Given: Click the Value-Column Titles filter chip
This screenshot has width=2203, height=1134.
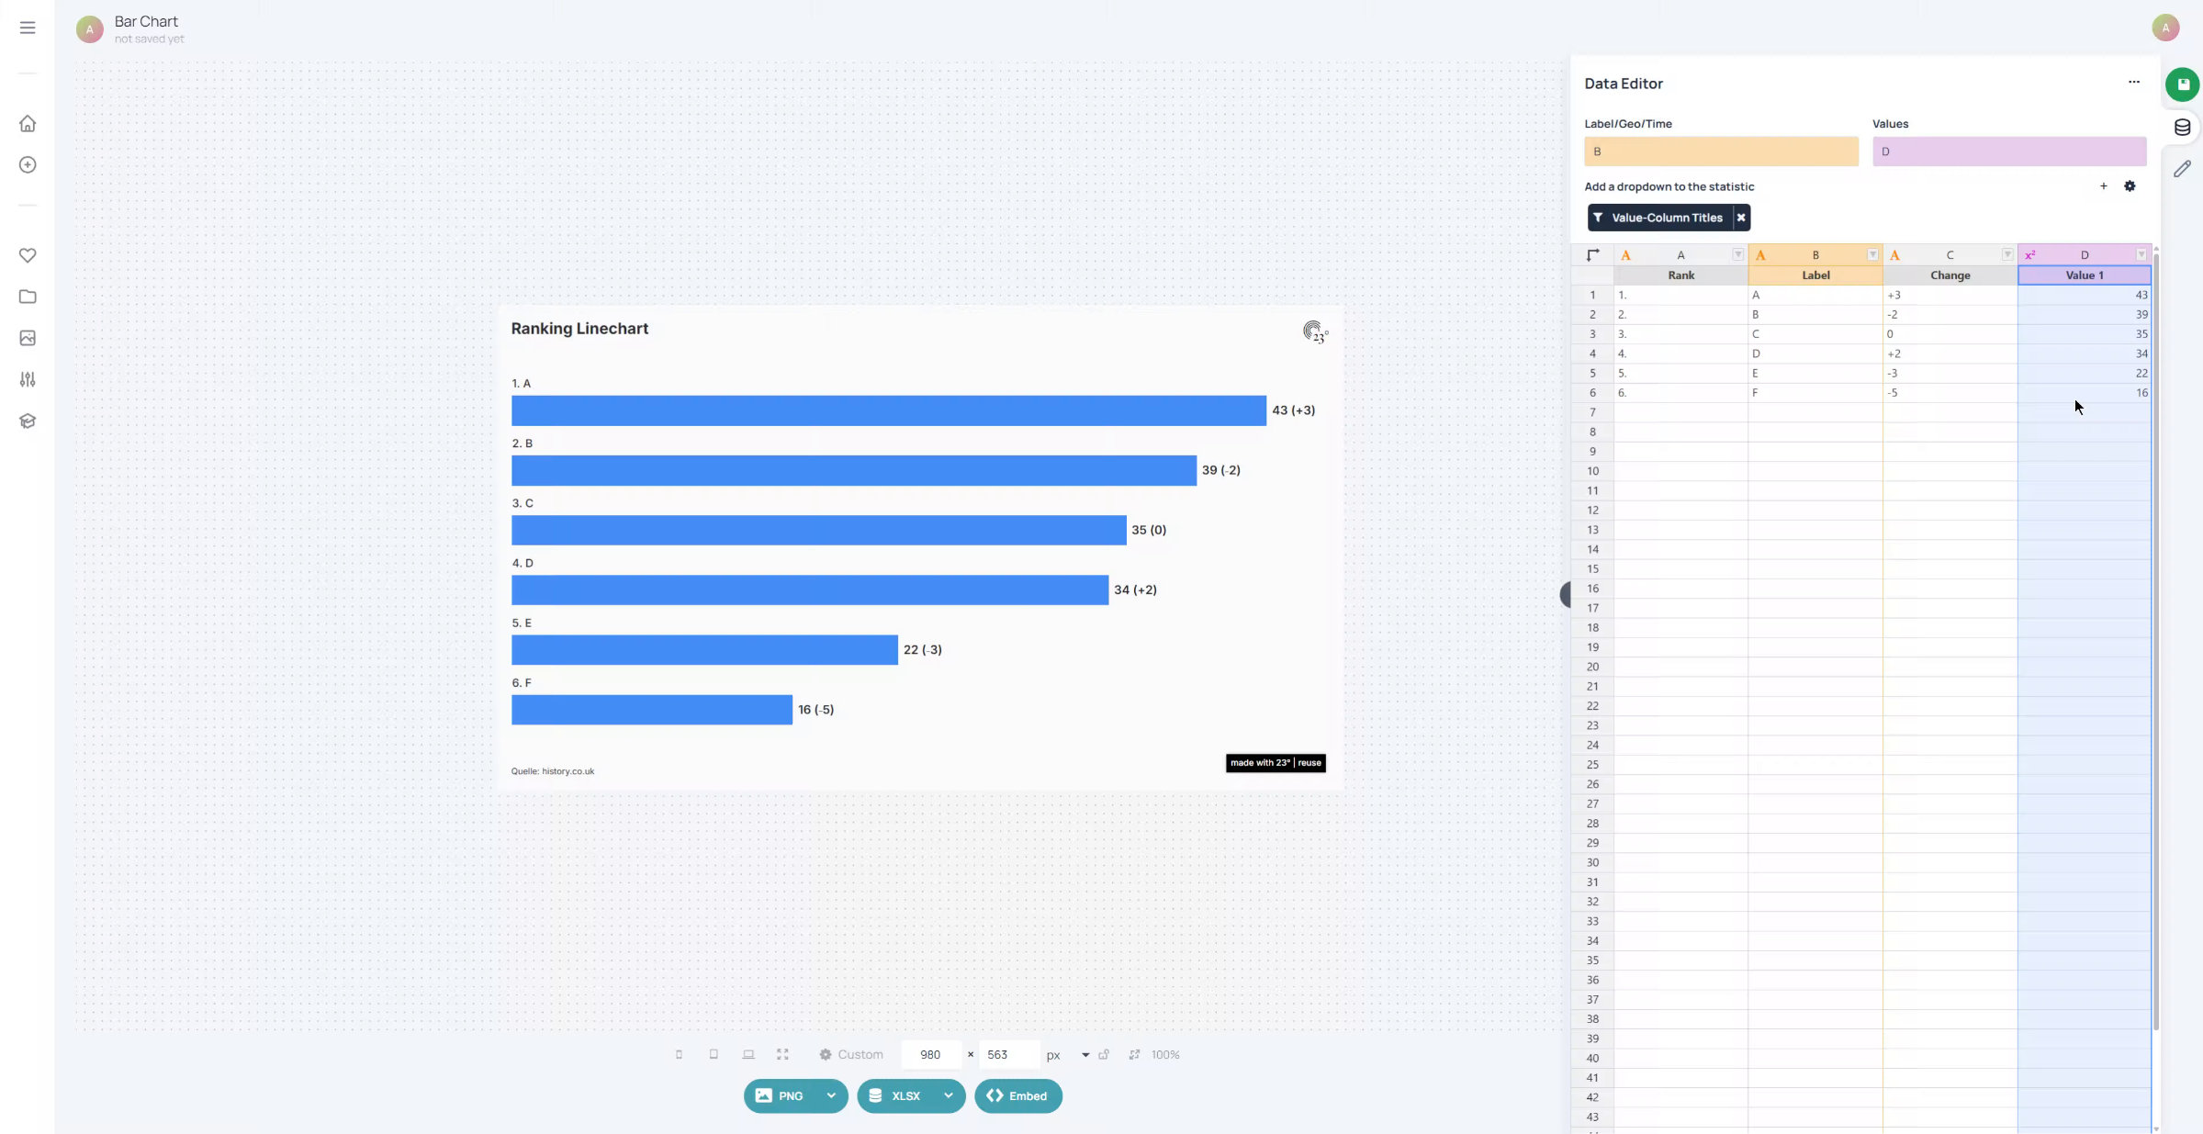Looking at the screenshot, I should click(x=1659, y=218).
